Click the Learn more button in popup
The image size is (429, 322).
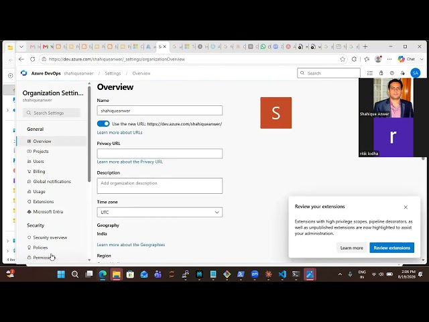coord(351,248)
